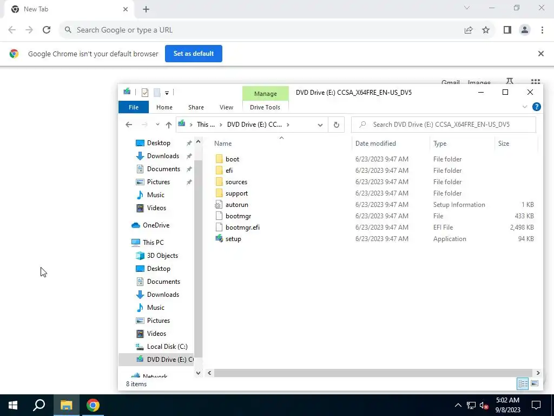Open Chrome tab search chevron
The image size is (554, 416).
467,8
